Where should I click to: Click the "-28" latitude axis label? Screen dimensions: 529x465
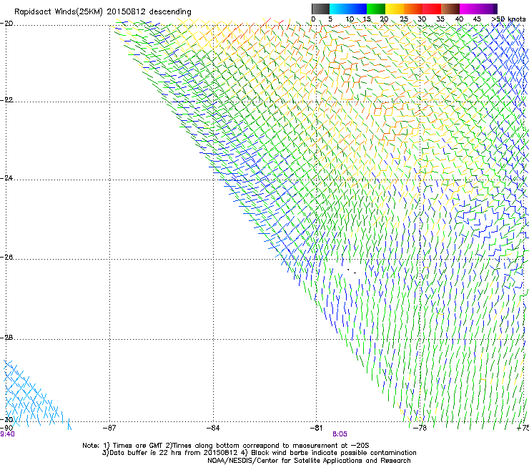tap(6, 338)
